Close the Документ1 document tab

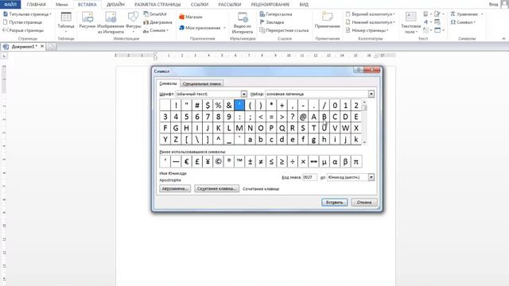tap(42, 46)
